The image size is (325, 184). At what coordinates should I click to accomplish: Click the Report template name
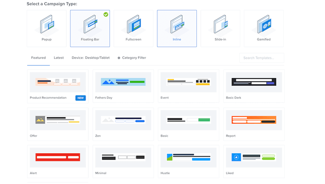click(x=231, y=136)
